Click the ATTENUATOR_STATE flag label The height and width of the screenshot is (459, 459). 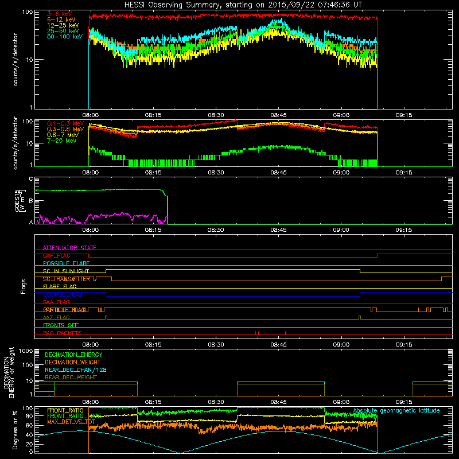[69, 248]
